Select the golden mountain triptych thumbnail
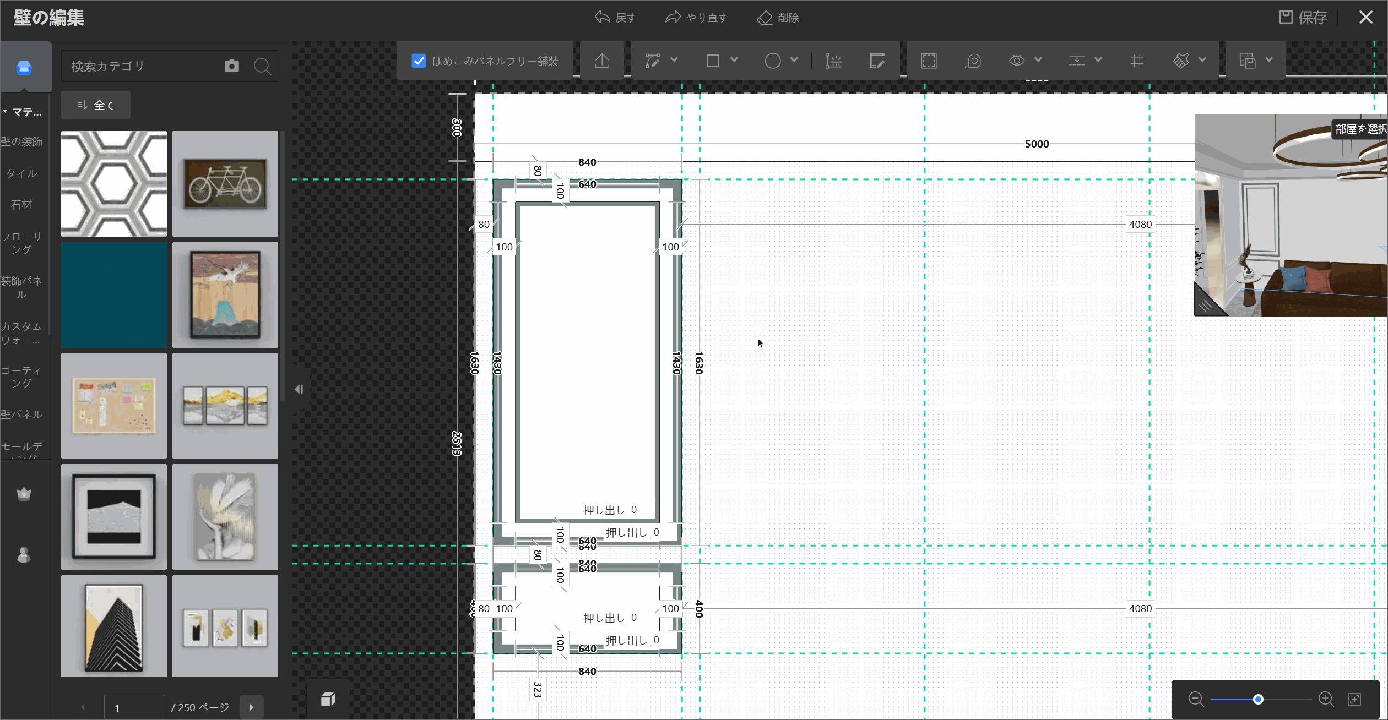The width and height of the screenshot is (1388, 720). pos(225,406)
